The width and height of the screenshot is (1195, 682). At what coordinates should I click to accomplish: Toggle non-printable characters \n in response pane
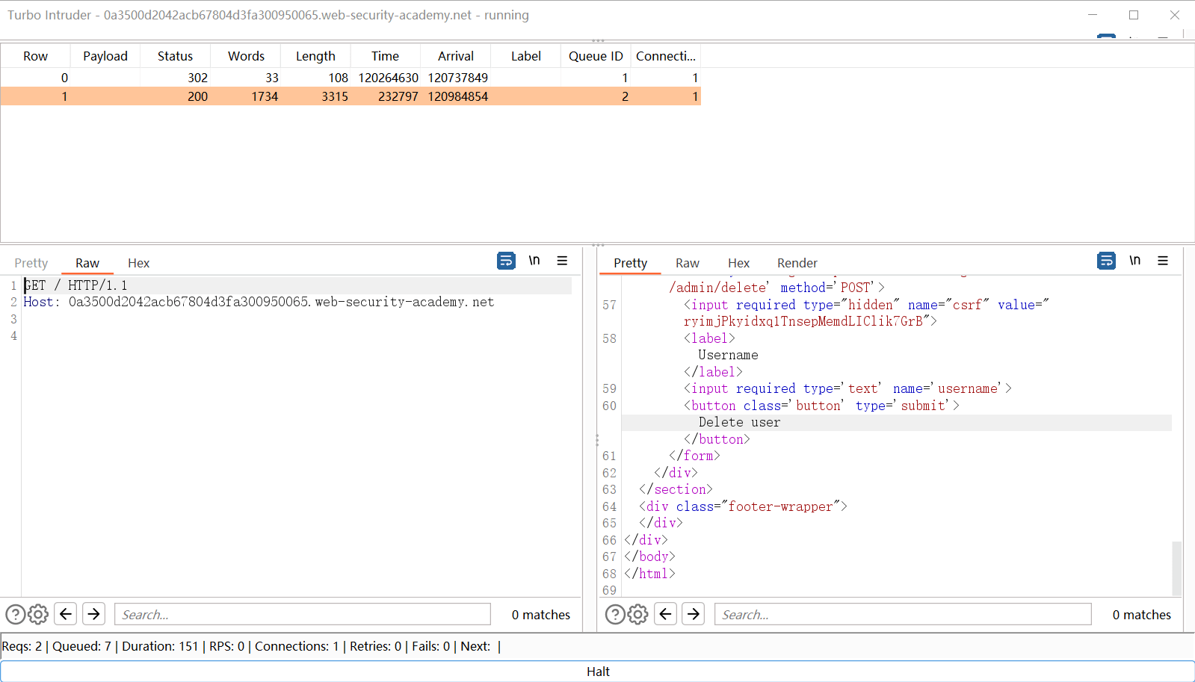click(x=1134, y=261)
